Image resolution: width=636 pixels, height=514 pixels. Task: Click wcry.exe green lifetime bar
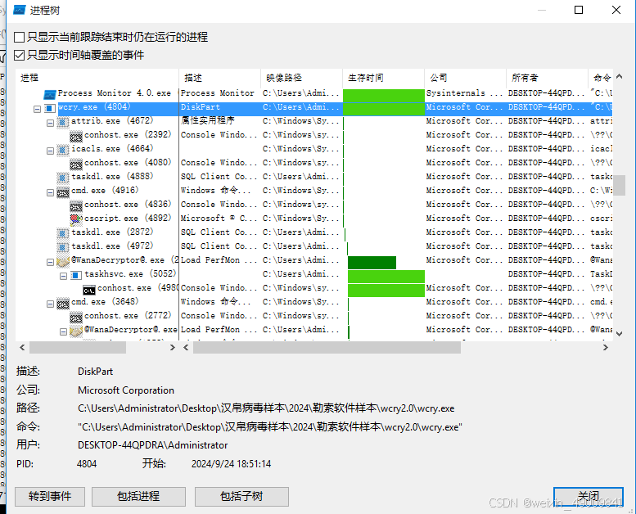384,109
